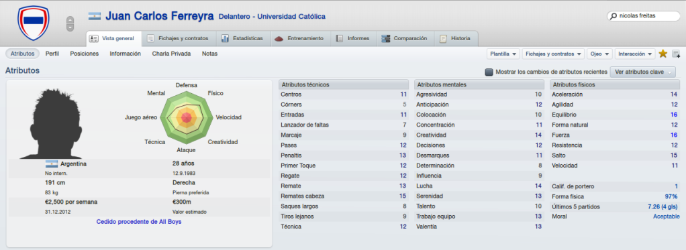Screen dimensions: 686x250
Task: Click the Estadísticas bar chart tab icon
Action: [x=226, y=38]
